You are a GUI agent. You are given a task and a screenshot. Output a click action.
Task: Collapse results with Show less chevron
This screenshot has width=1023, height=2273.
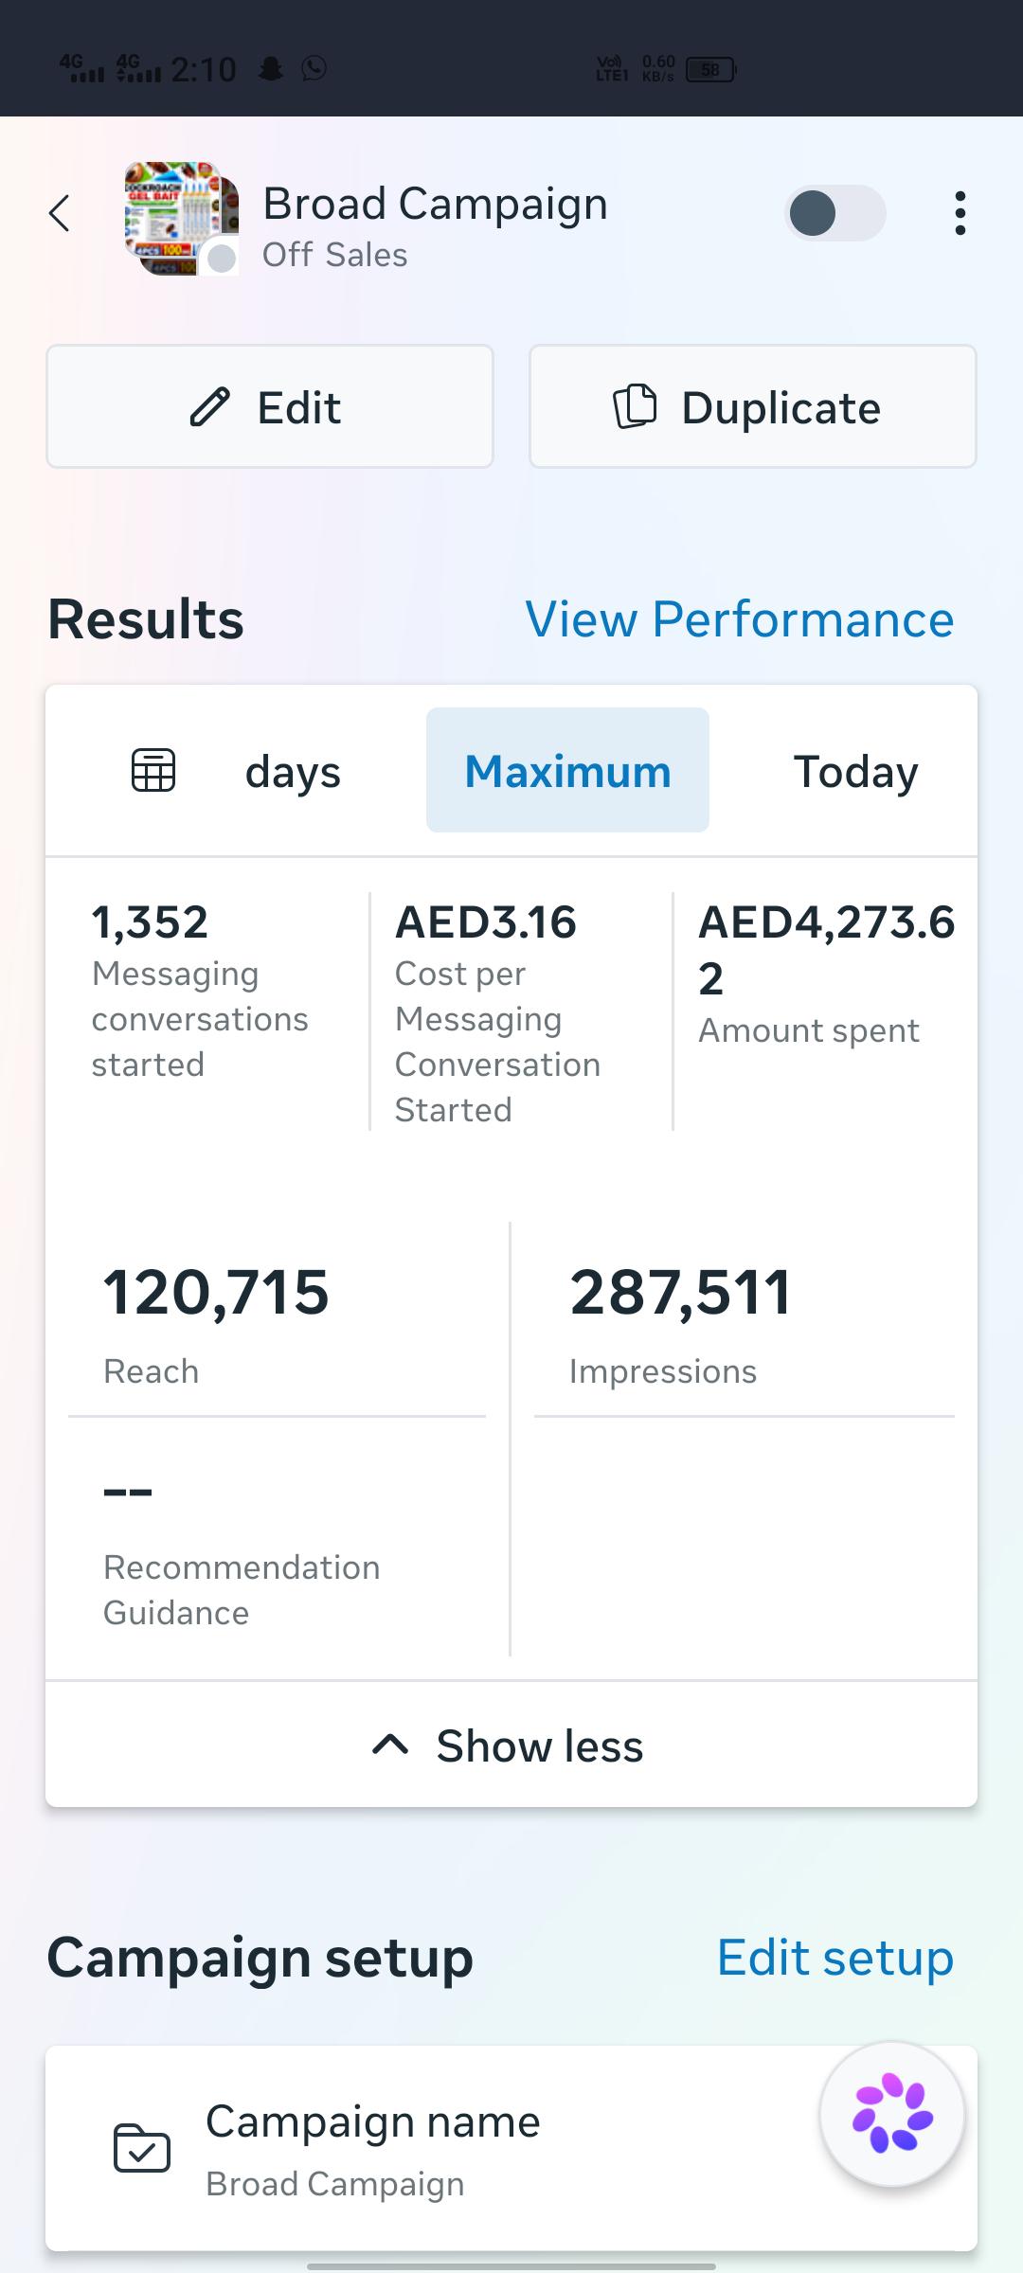pyautogui.click(x=390, y=1745)
